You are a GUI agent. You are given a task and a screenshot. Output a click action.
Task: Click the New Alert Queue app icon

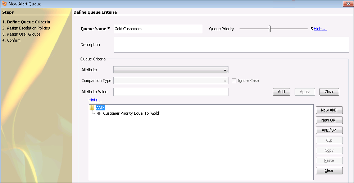pyautogui.click(x=4, y=4)
